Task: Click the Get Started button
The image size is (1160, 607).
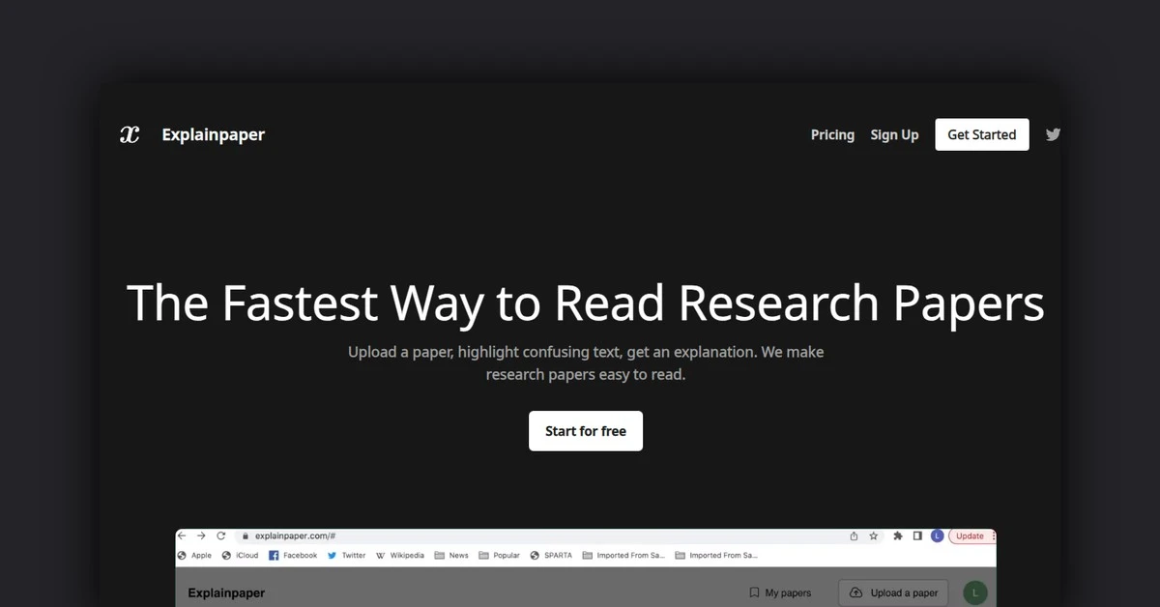Action: pyautogui.click(x=981, y=134)
